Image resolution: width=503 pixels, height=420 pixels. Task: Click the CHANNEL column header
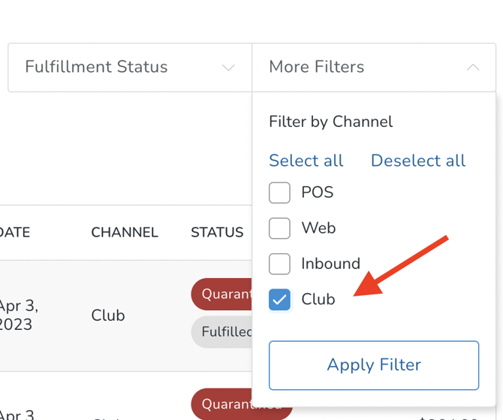click(125, 233)
